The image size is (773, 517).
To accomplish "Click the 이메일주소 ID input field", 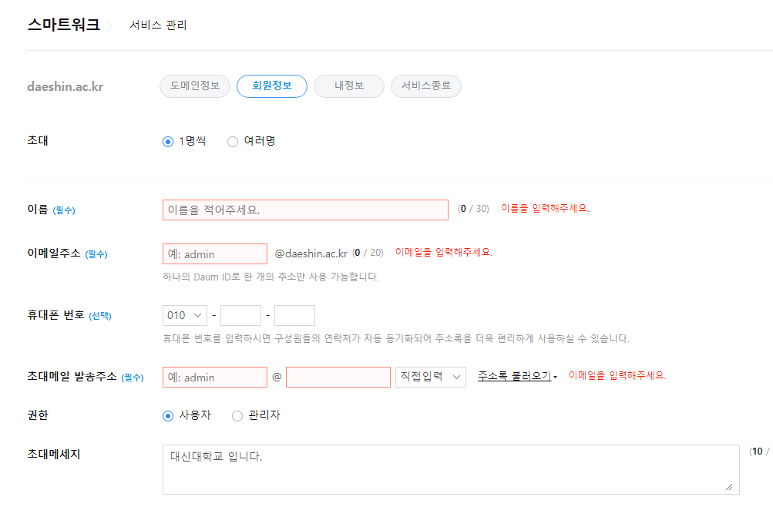I will pos(215,254).
